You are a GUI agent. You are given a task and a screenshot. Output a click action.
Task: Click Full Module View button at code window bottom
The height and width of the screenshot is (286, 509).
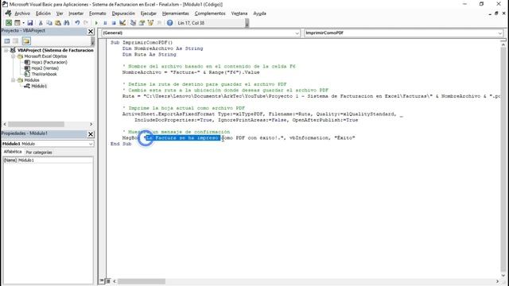pyautogui.click(x=108, y=280)
